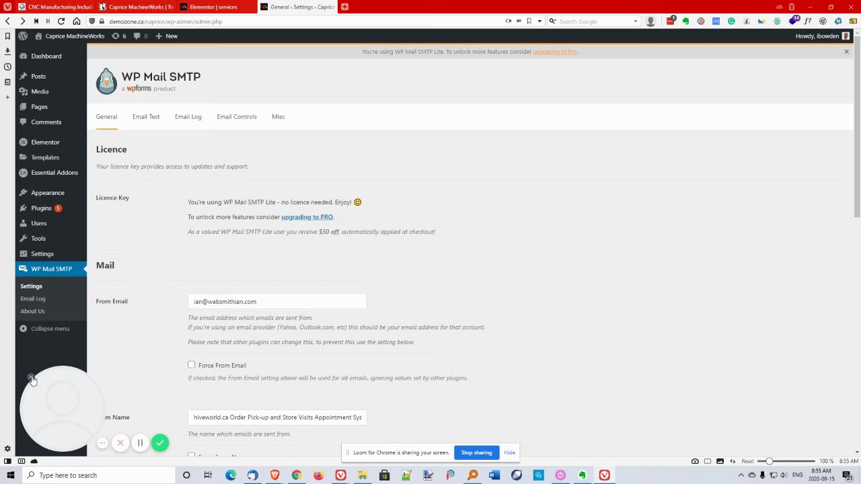Click the Evernote extension icon
This screenshot has width=861, height=484.
pos(685,21)
